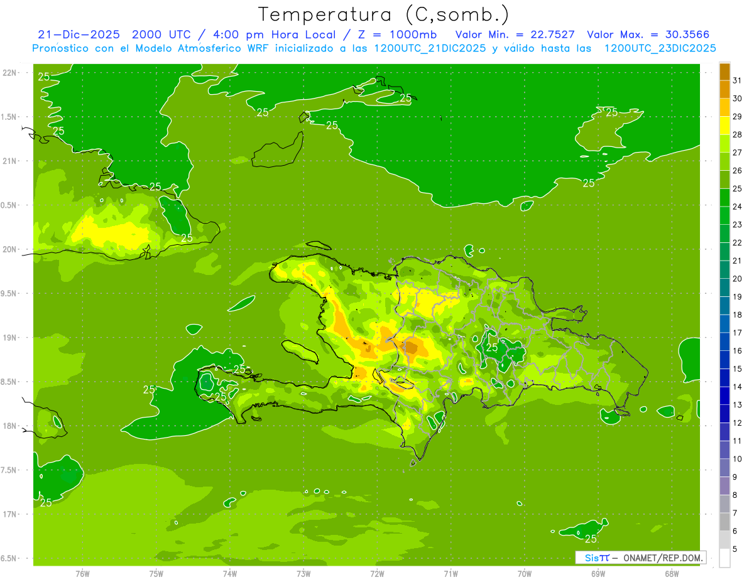Click the '69W' longitude label
Viewport: 754px width, 582px height.
point(598,573)
